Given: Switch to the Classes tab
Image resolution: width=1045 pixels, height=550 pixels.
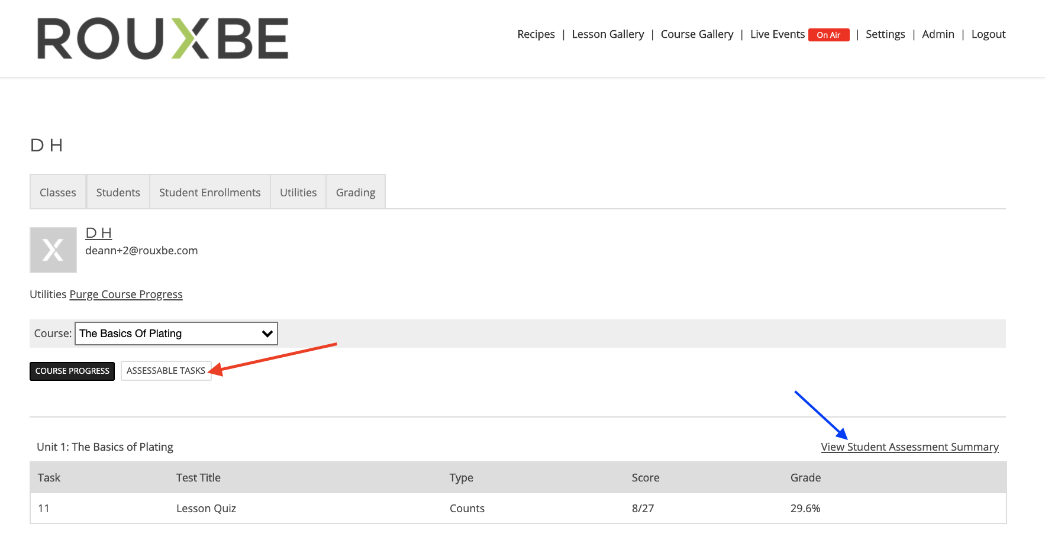Looking at the screenshot, I should coord(58,192).
